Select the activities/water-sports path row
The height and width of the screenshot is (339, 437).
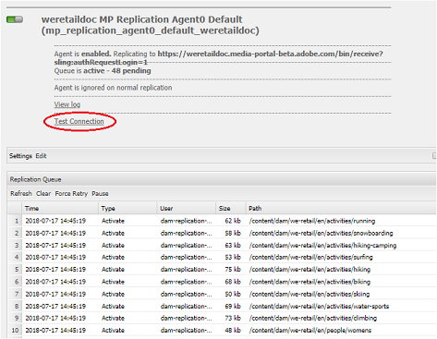click(x=222, y=306)
